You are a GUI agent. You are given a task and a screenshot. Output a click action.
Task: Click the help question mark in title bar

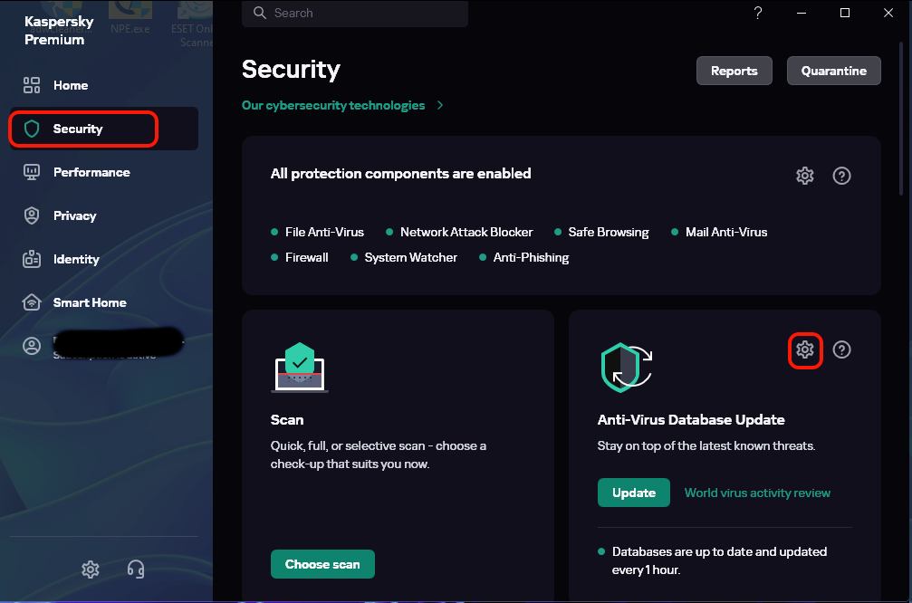(x=758, y=13)
